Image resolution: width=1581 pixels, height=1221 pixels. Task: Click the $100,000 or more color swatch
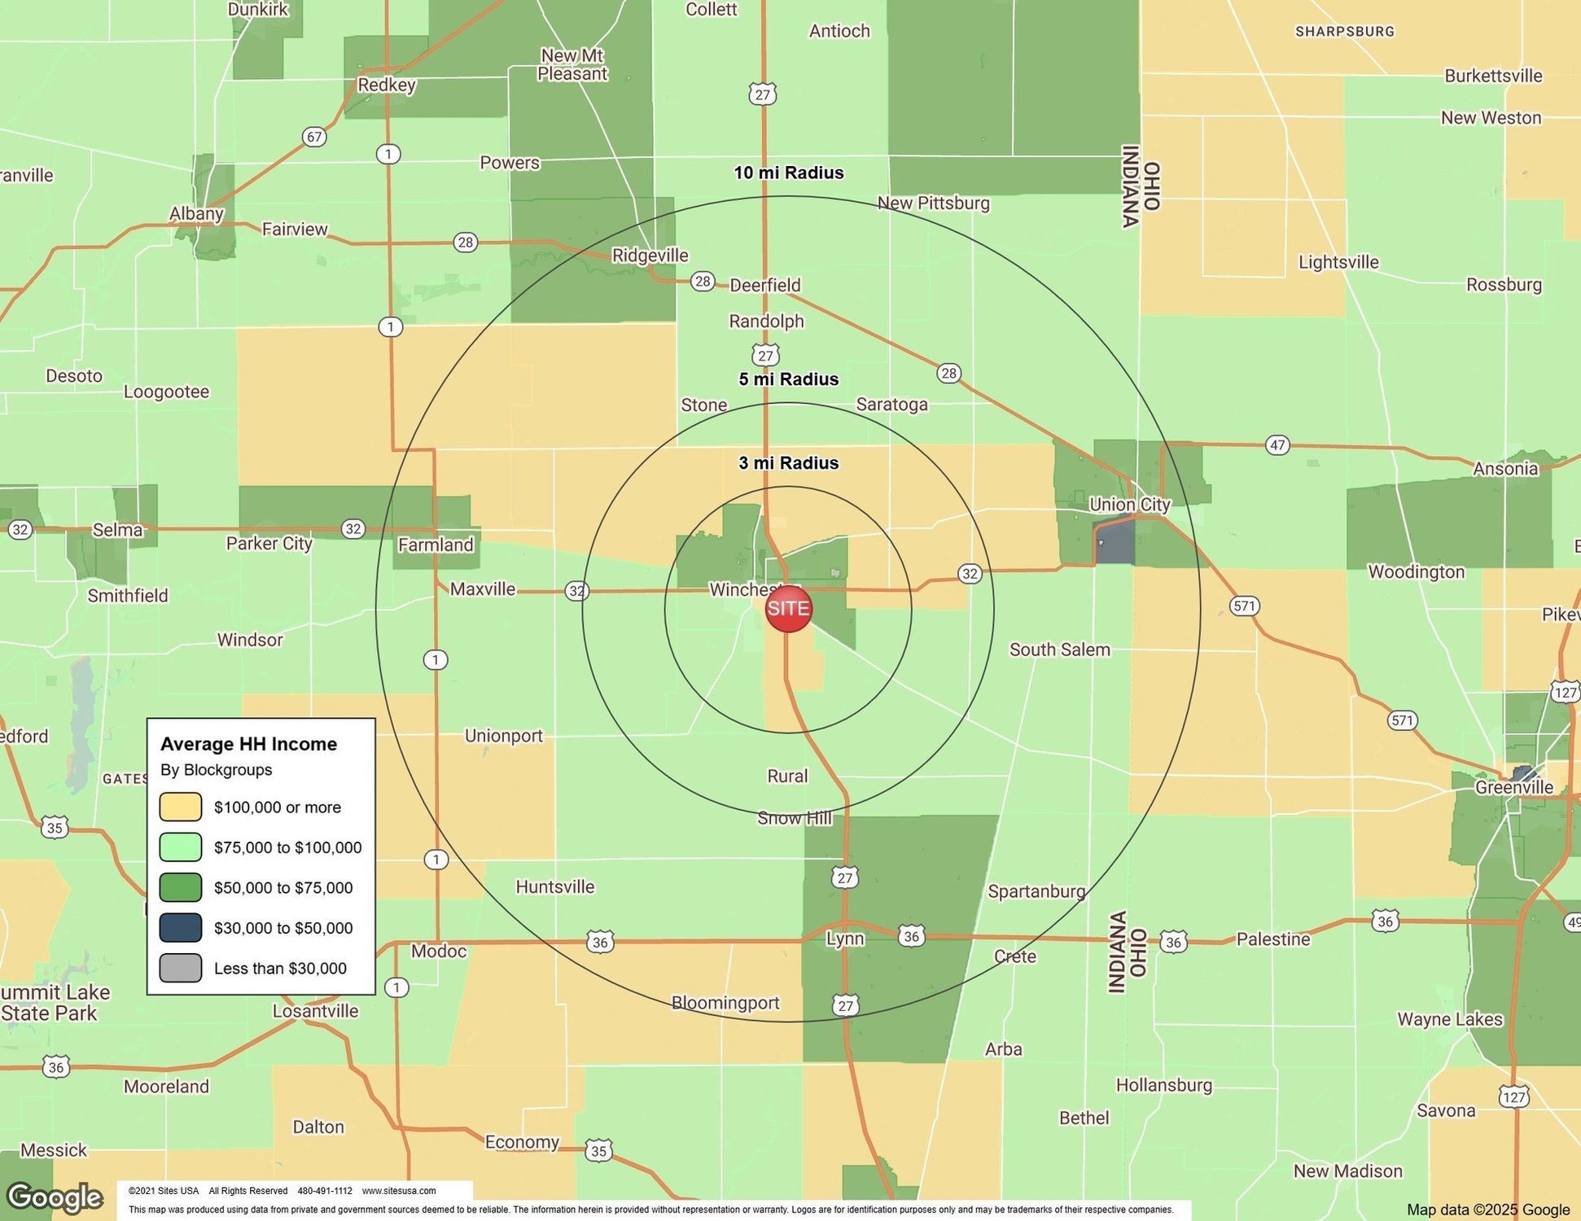pos(181,807)
